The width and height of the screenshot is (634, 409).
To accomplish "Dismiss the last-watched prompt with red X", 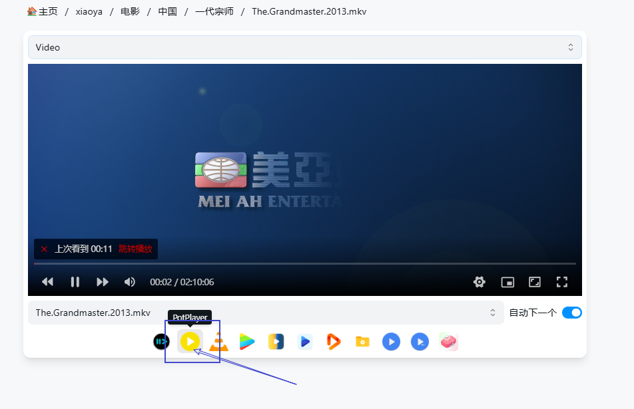I will point(45,249).
